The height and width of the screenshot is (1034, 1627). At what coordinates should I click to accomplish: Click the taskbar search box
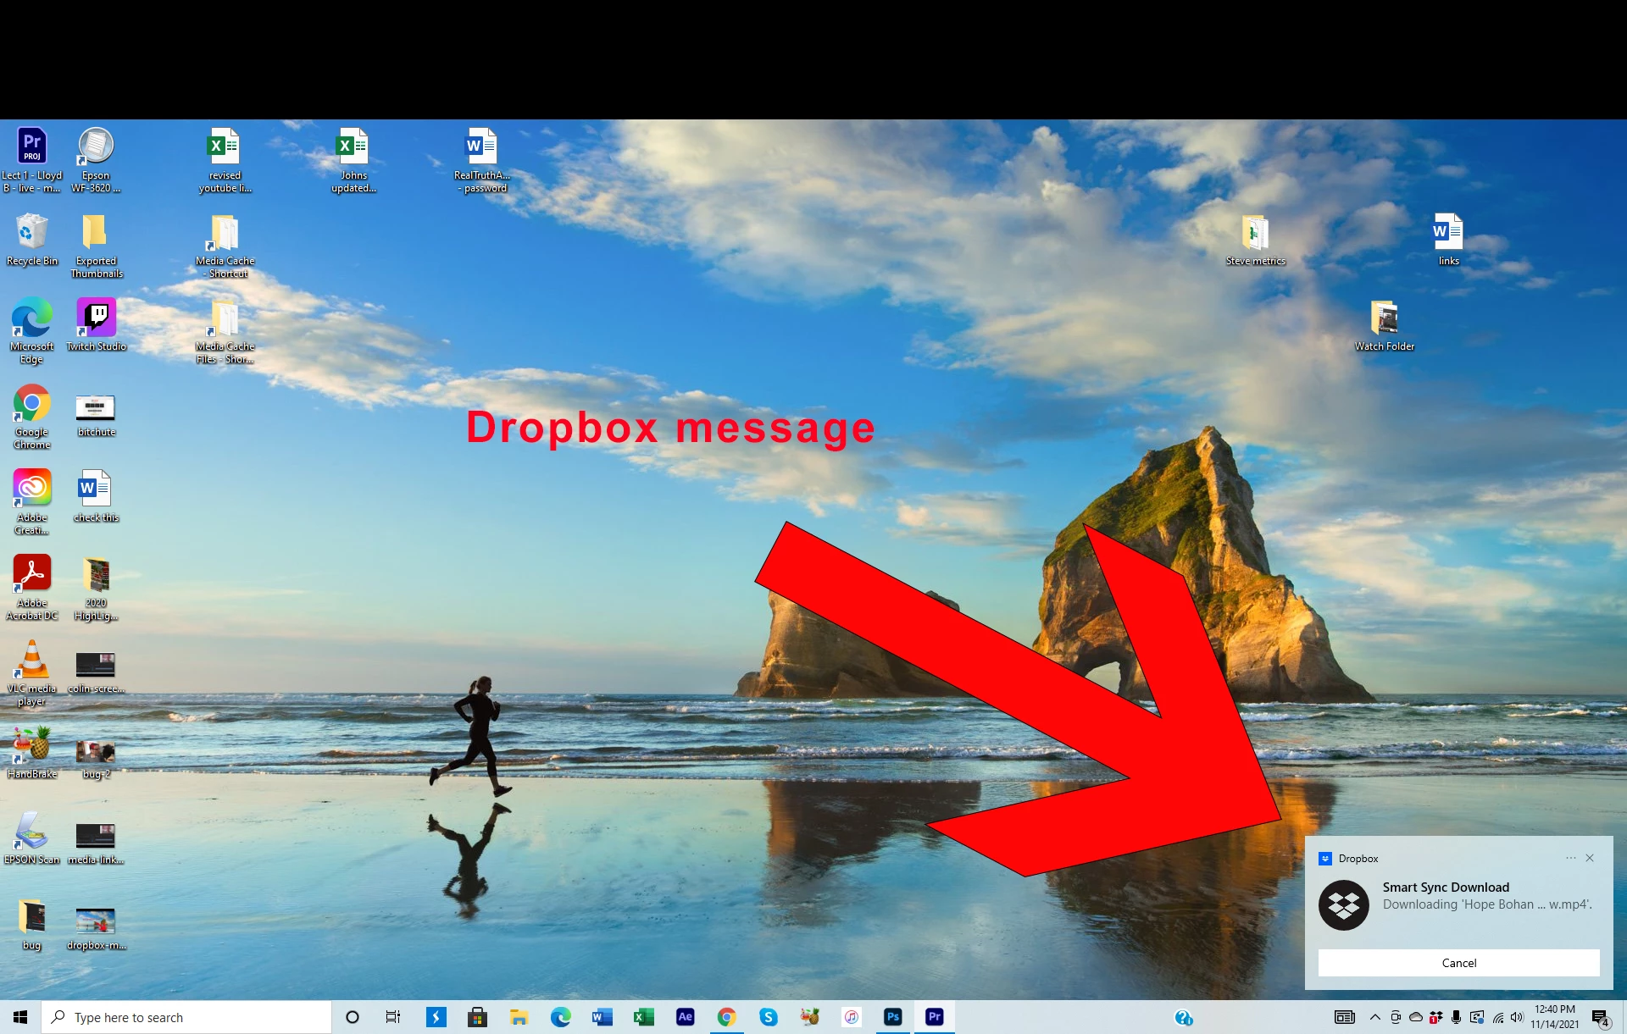click(x=186, y=1017)
